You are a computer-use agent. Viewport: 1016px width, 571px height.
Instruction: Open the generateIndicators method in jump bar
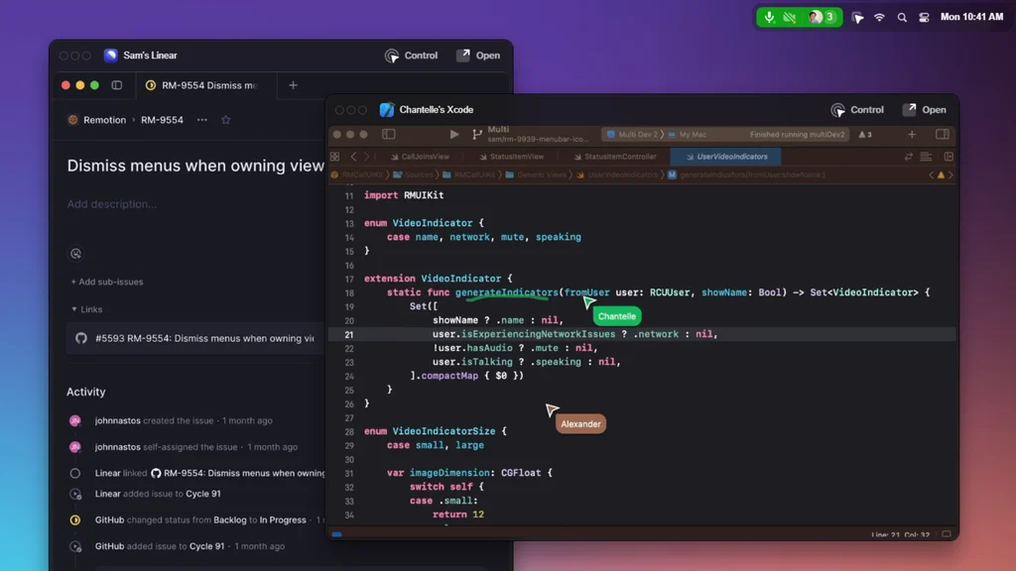point(746,174)
